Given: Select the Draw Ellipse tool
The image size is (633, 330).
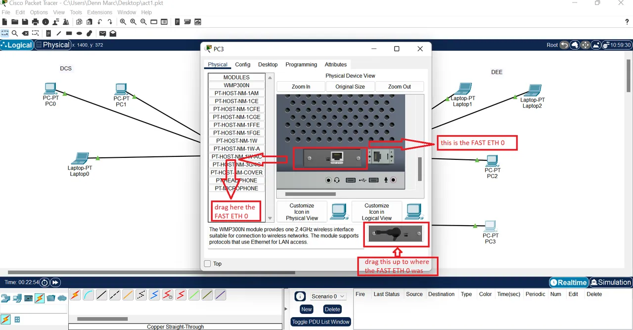Looking at the screenshot, I should (x=79, y=34).
